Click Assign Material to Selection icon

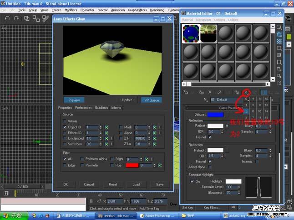(201, 92)
